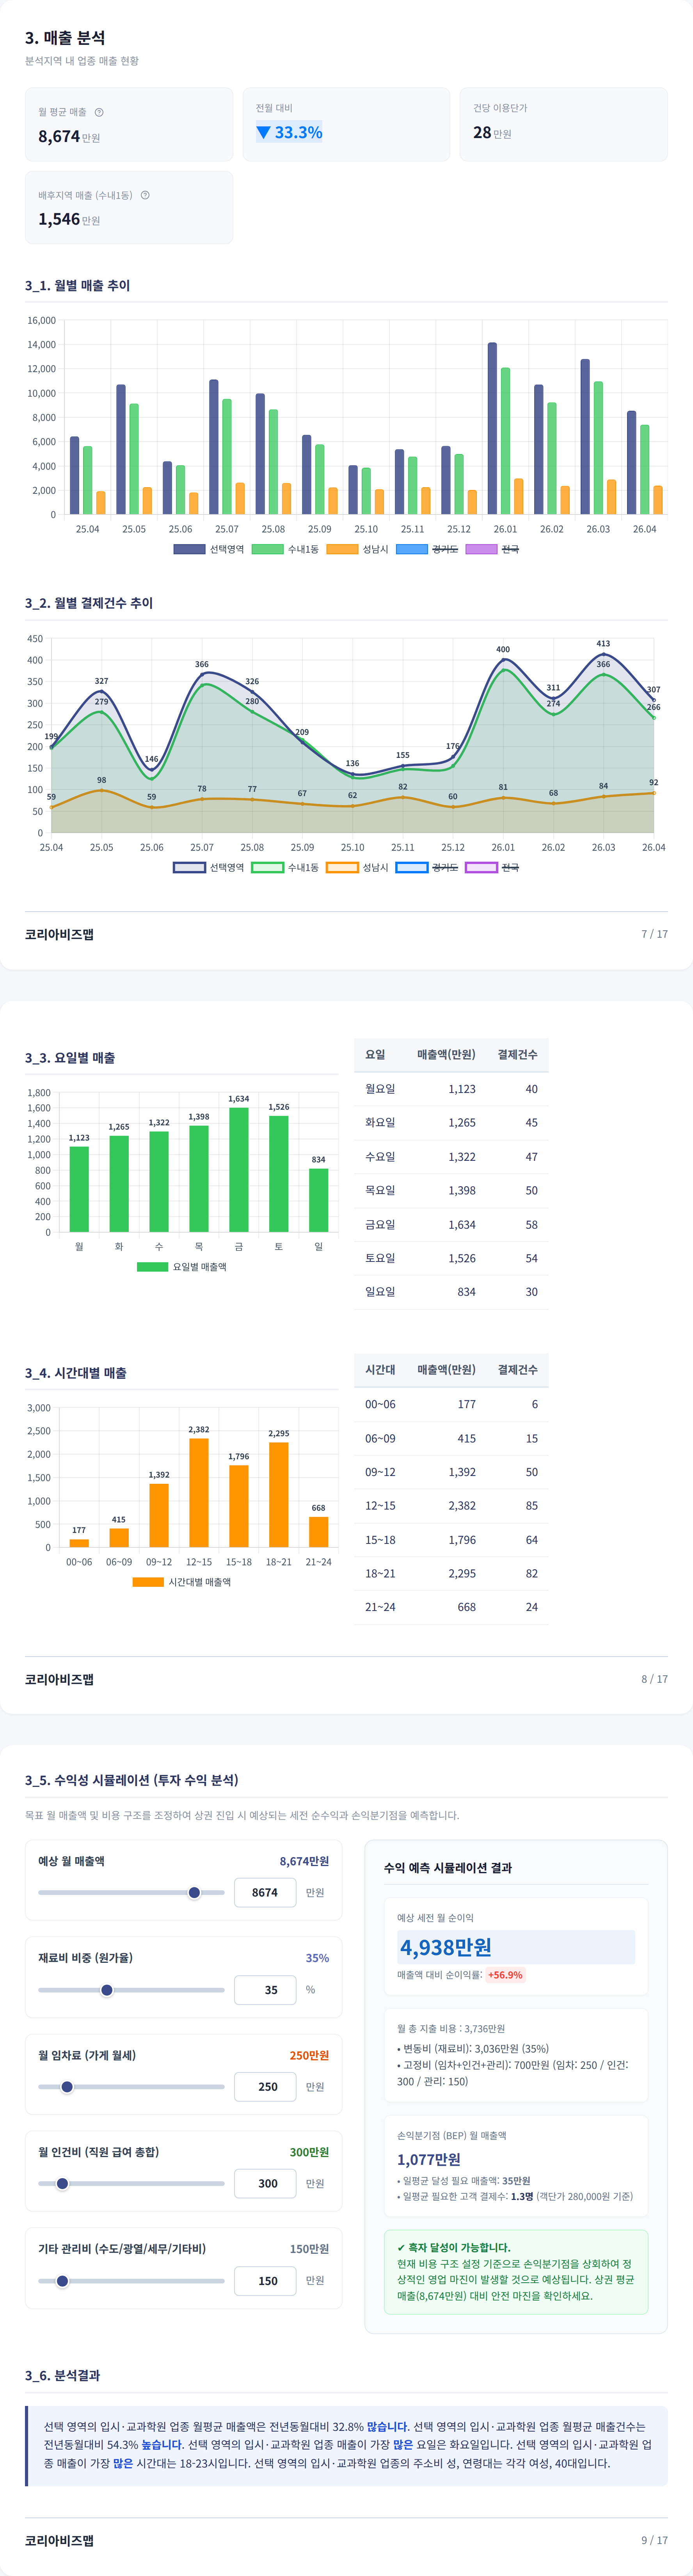Click the help icon beside 월 평균 매출

[99, 112]
